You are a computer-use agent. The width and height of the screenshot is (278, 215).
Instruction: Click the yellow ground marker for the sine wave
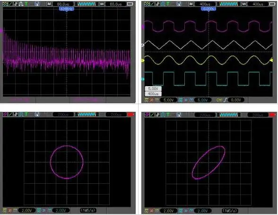pos(143,61)
